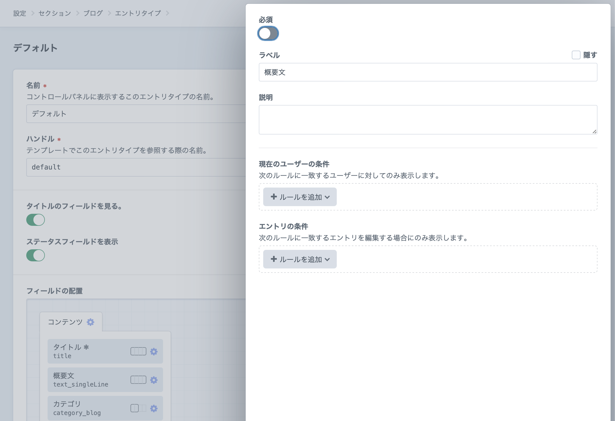Click the gear icon on the コンテンツ tab
615x421 pixels.
[91, 322]
